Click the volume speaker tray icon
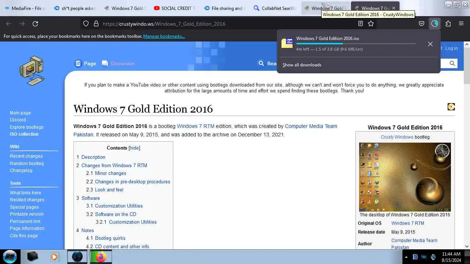This screenshot has height=264, width=470. [x=433, y=257]
